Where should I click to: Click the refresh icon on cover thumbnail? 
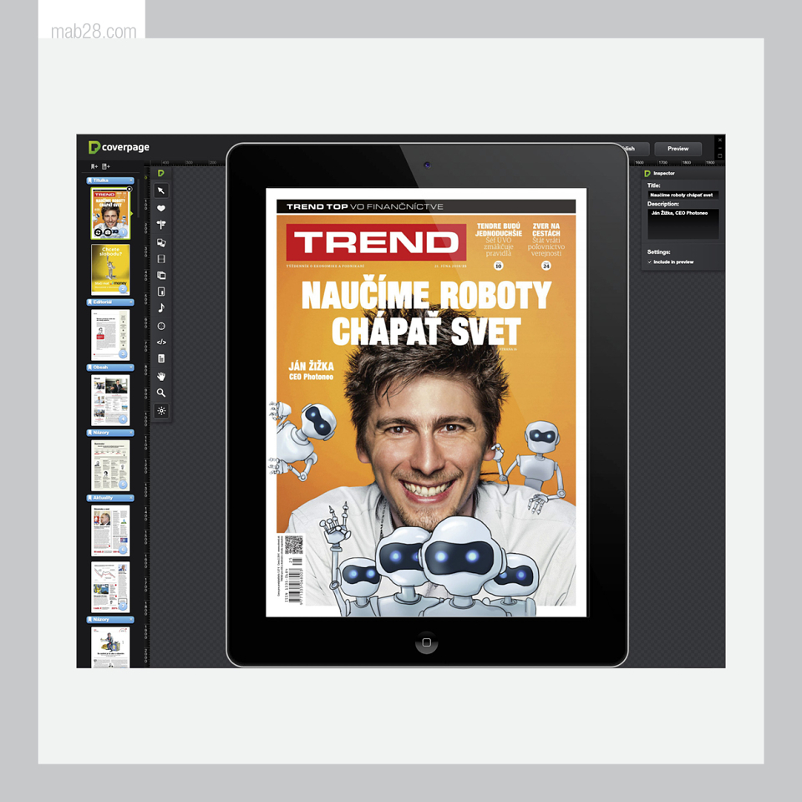99,232
